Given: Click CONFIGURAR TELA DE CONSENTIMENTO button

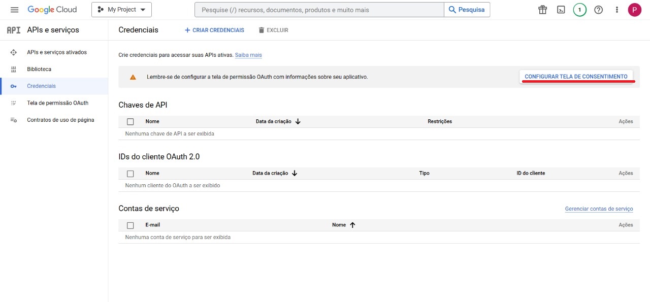Looking at the screenshot, I should click(576, 77).
